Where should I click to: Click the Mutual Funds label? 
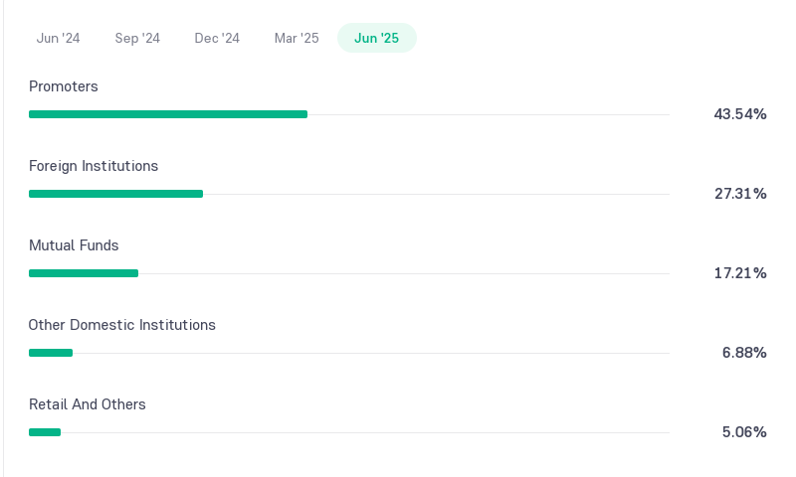pos(74,245)
